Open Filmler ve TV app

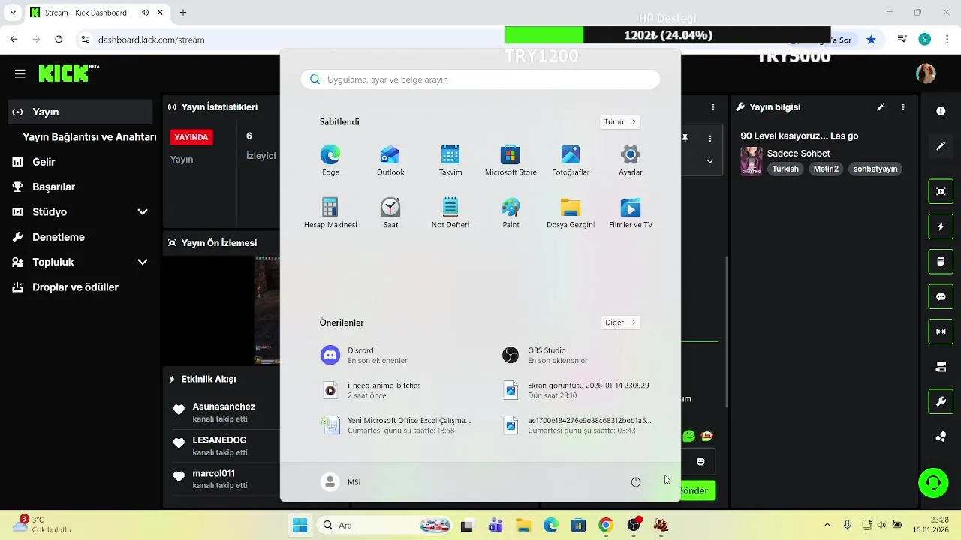(x=631, y=214)
